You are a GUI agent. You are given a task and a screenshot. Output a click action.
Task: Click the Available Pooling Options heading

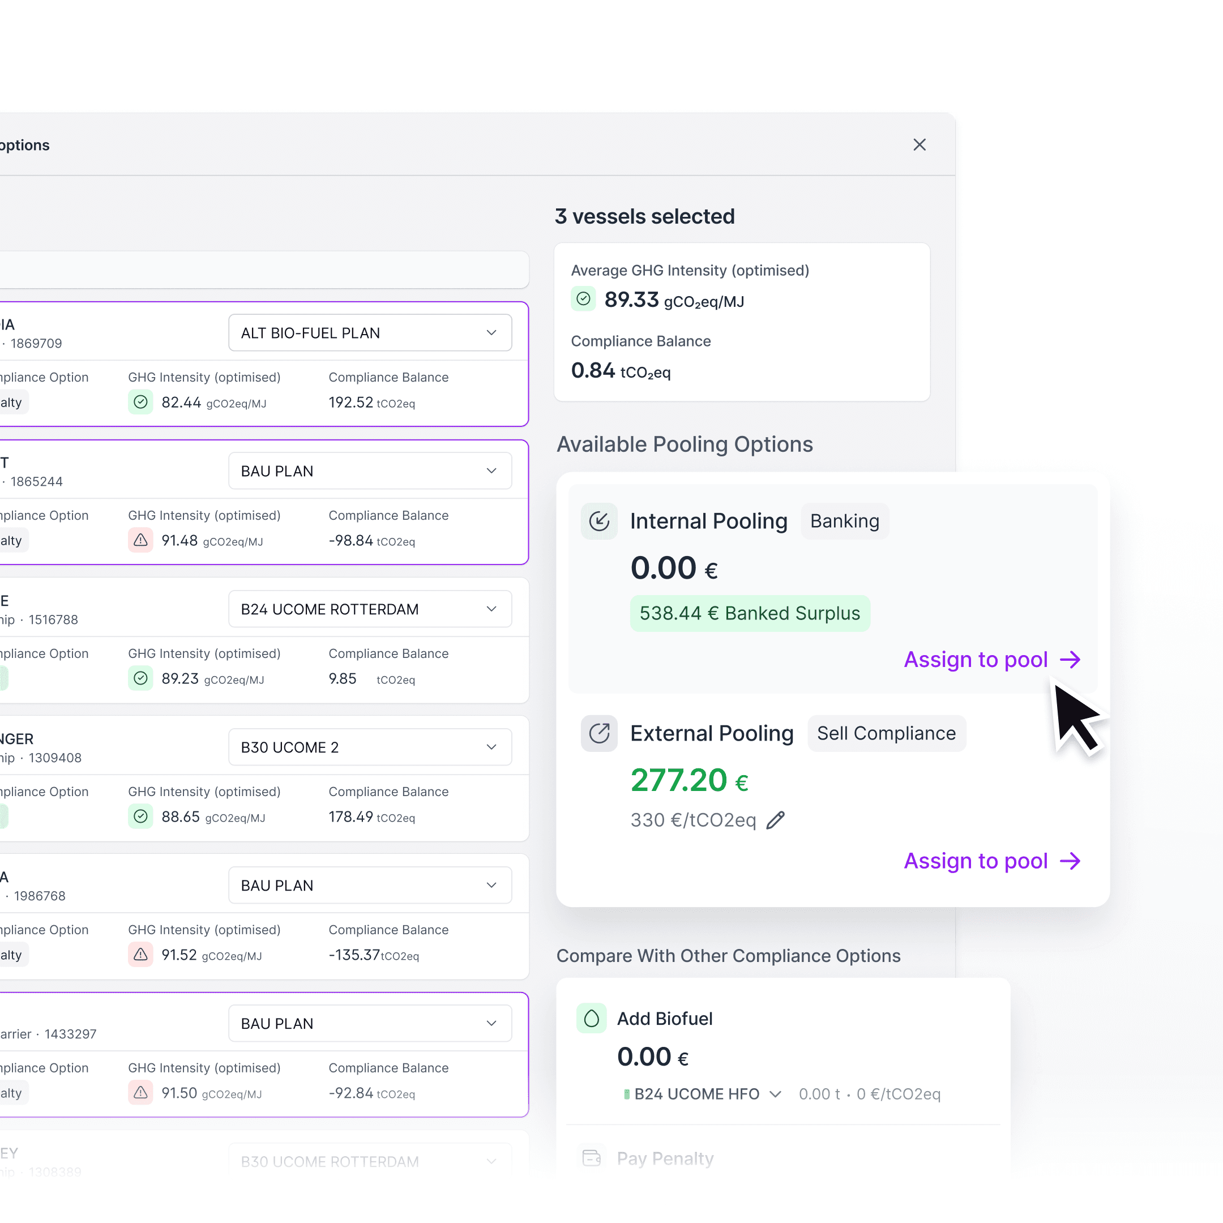(x=685, y=444)
